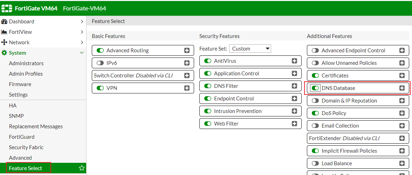
Task: Click the plus icon for Load Balance
Action: [x=402, y=163]
